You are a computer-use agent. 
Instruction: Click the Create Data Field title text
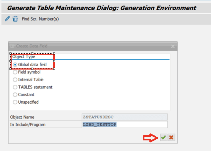pyautogui.click(x=32, y=46)
